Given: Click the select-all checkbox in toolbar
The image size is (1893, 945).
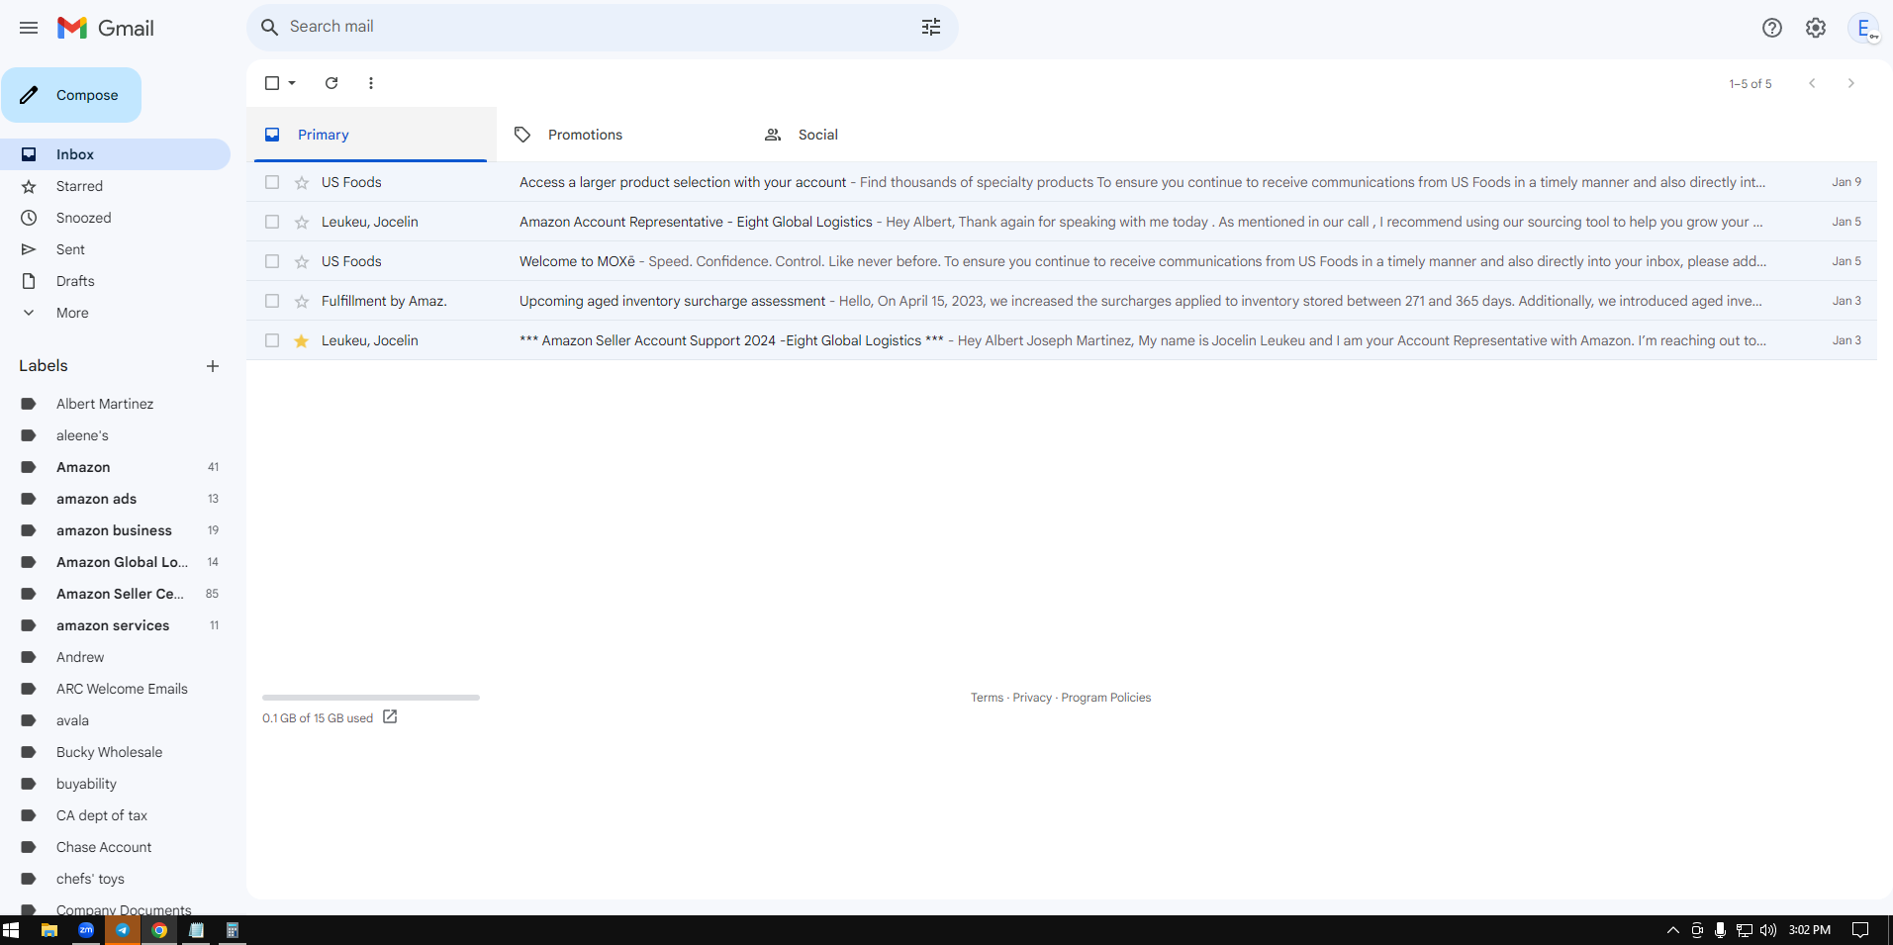Looking at the screenshot, I should point(272,83).
